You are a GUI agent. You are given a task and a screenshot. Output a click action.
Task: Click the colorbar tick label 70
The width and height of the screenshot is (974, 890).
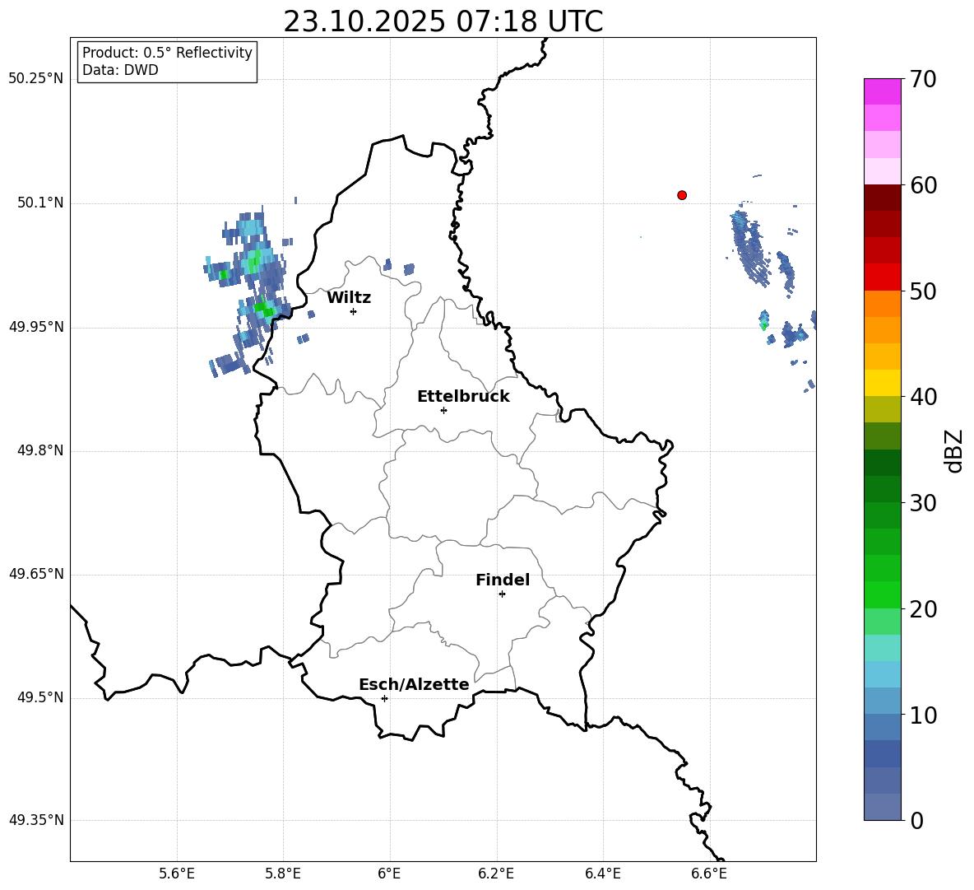pos(924,80)
